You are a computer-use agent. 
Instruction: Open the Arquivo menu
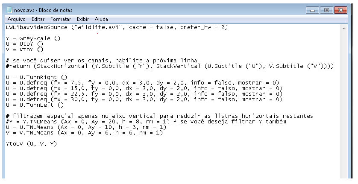pyautogui.click(x=16, y=19)
